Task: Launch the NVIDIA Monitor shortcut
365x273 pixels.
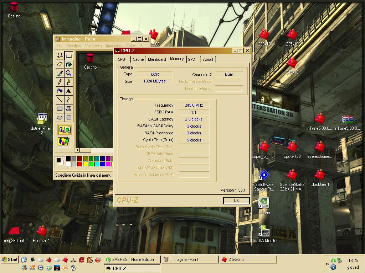Action: coord(264,234)
